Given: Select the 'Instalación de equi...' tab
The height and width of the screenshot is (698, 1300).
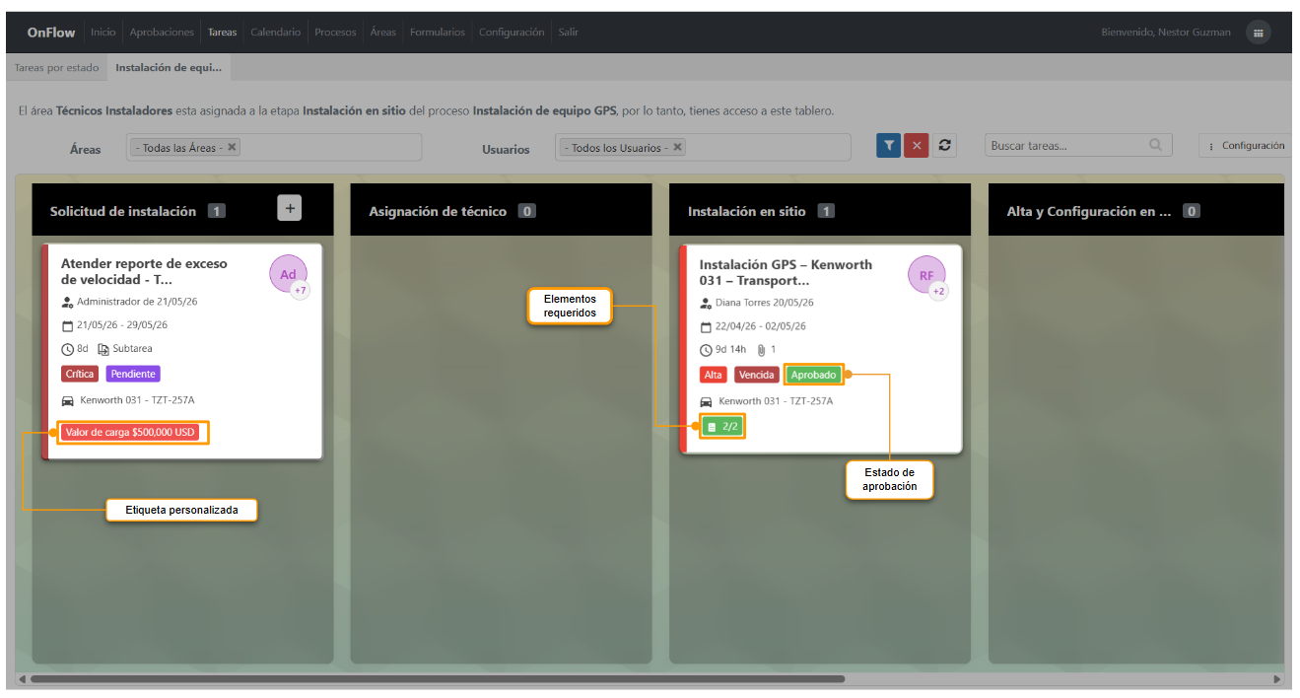Looking at the screenshot, I should tap(169, 68).
